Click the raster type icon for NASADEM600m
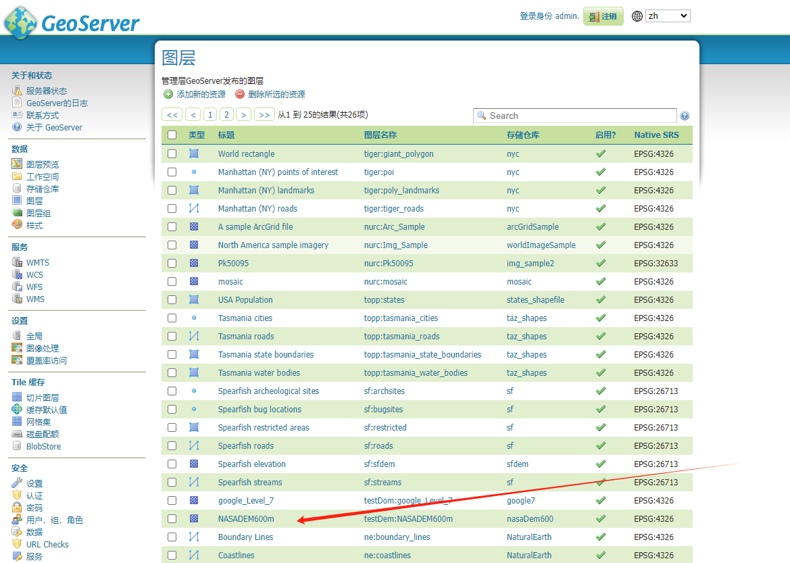This screenshot has height=563, width=790. (x=194, y=518)
